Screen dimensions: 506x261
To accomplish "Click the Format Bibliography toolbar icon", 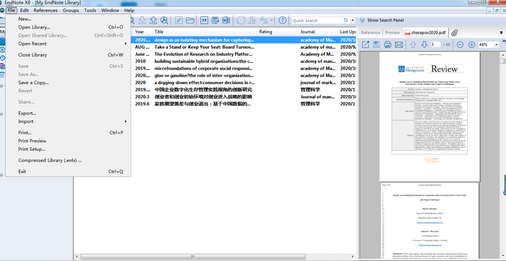I will click(x=215, y=20).
